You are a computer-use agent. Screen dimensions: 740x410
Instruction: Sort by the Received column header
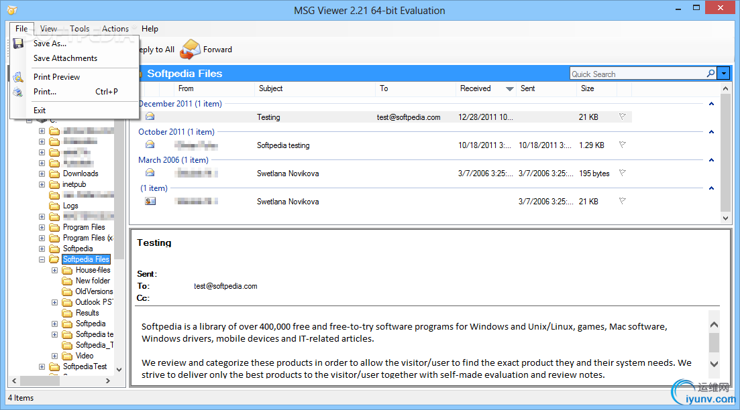(x=486, y=88)
